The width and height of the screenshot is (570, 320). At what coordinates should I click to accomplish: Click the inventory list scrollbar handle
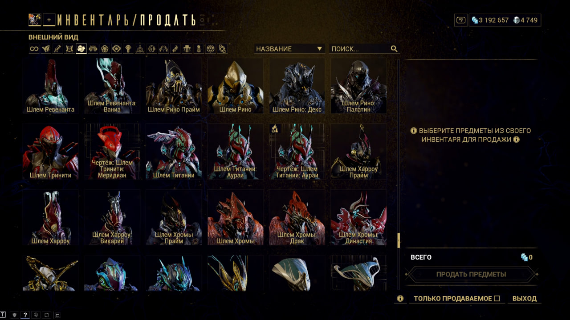pyautogui.click(x=399, y=240)
